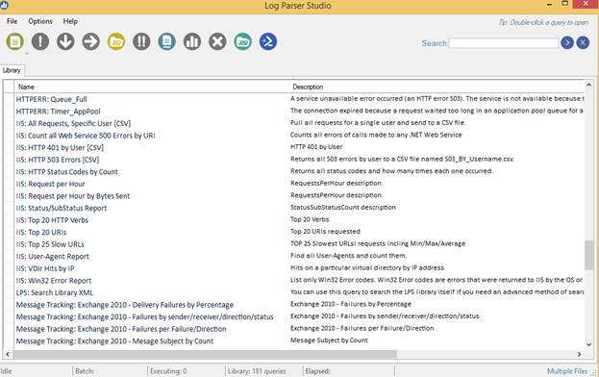The image size is (599, 377).
Task: Select the HTTPERR: Queue_Full query
Action: [x=52, y=99]
